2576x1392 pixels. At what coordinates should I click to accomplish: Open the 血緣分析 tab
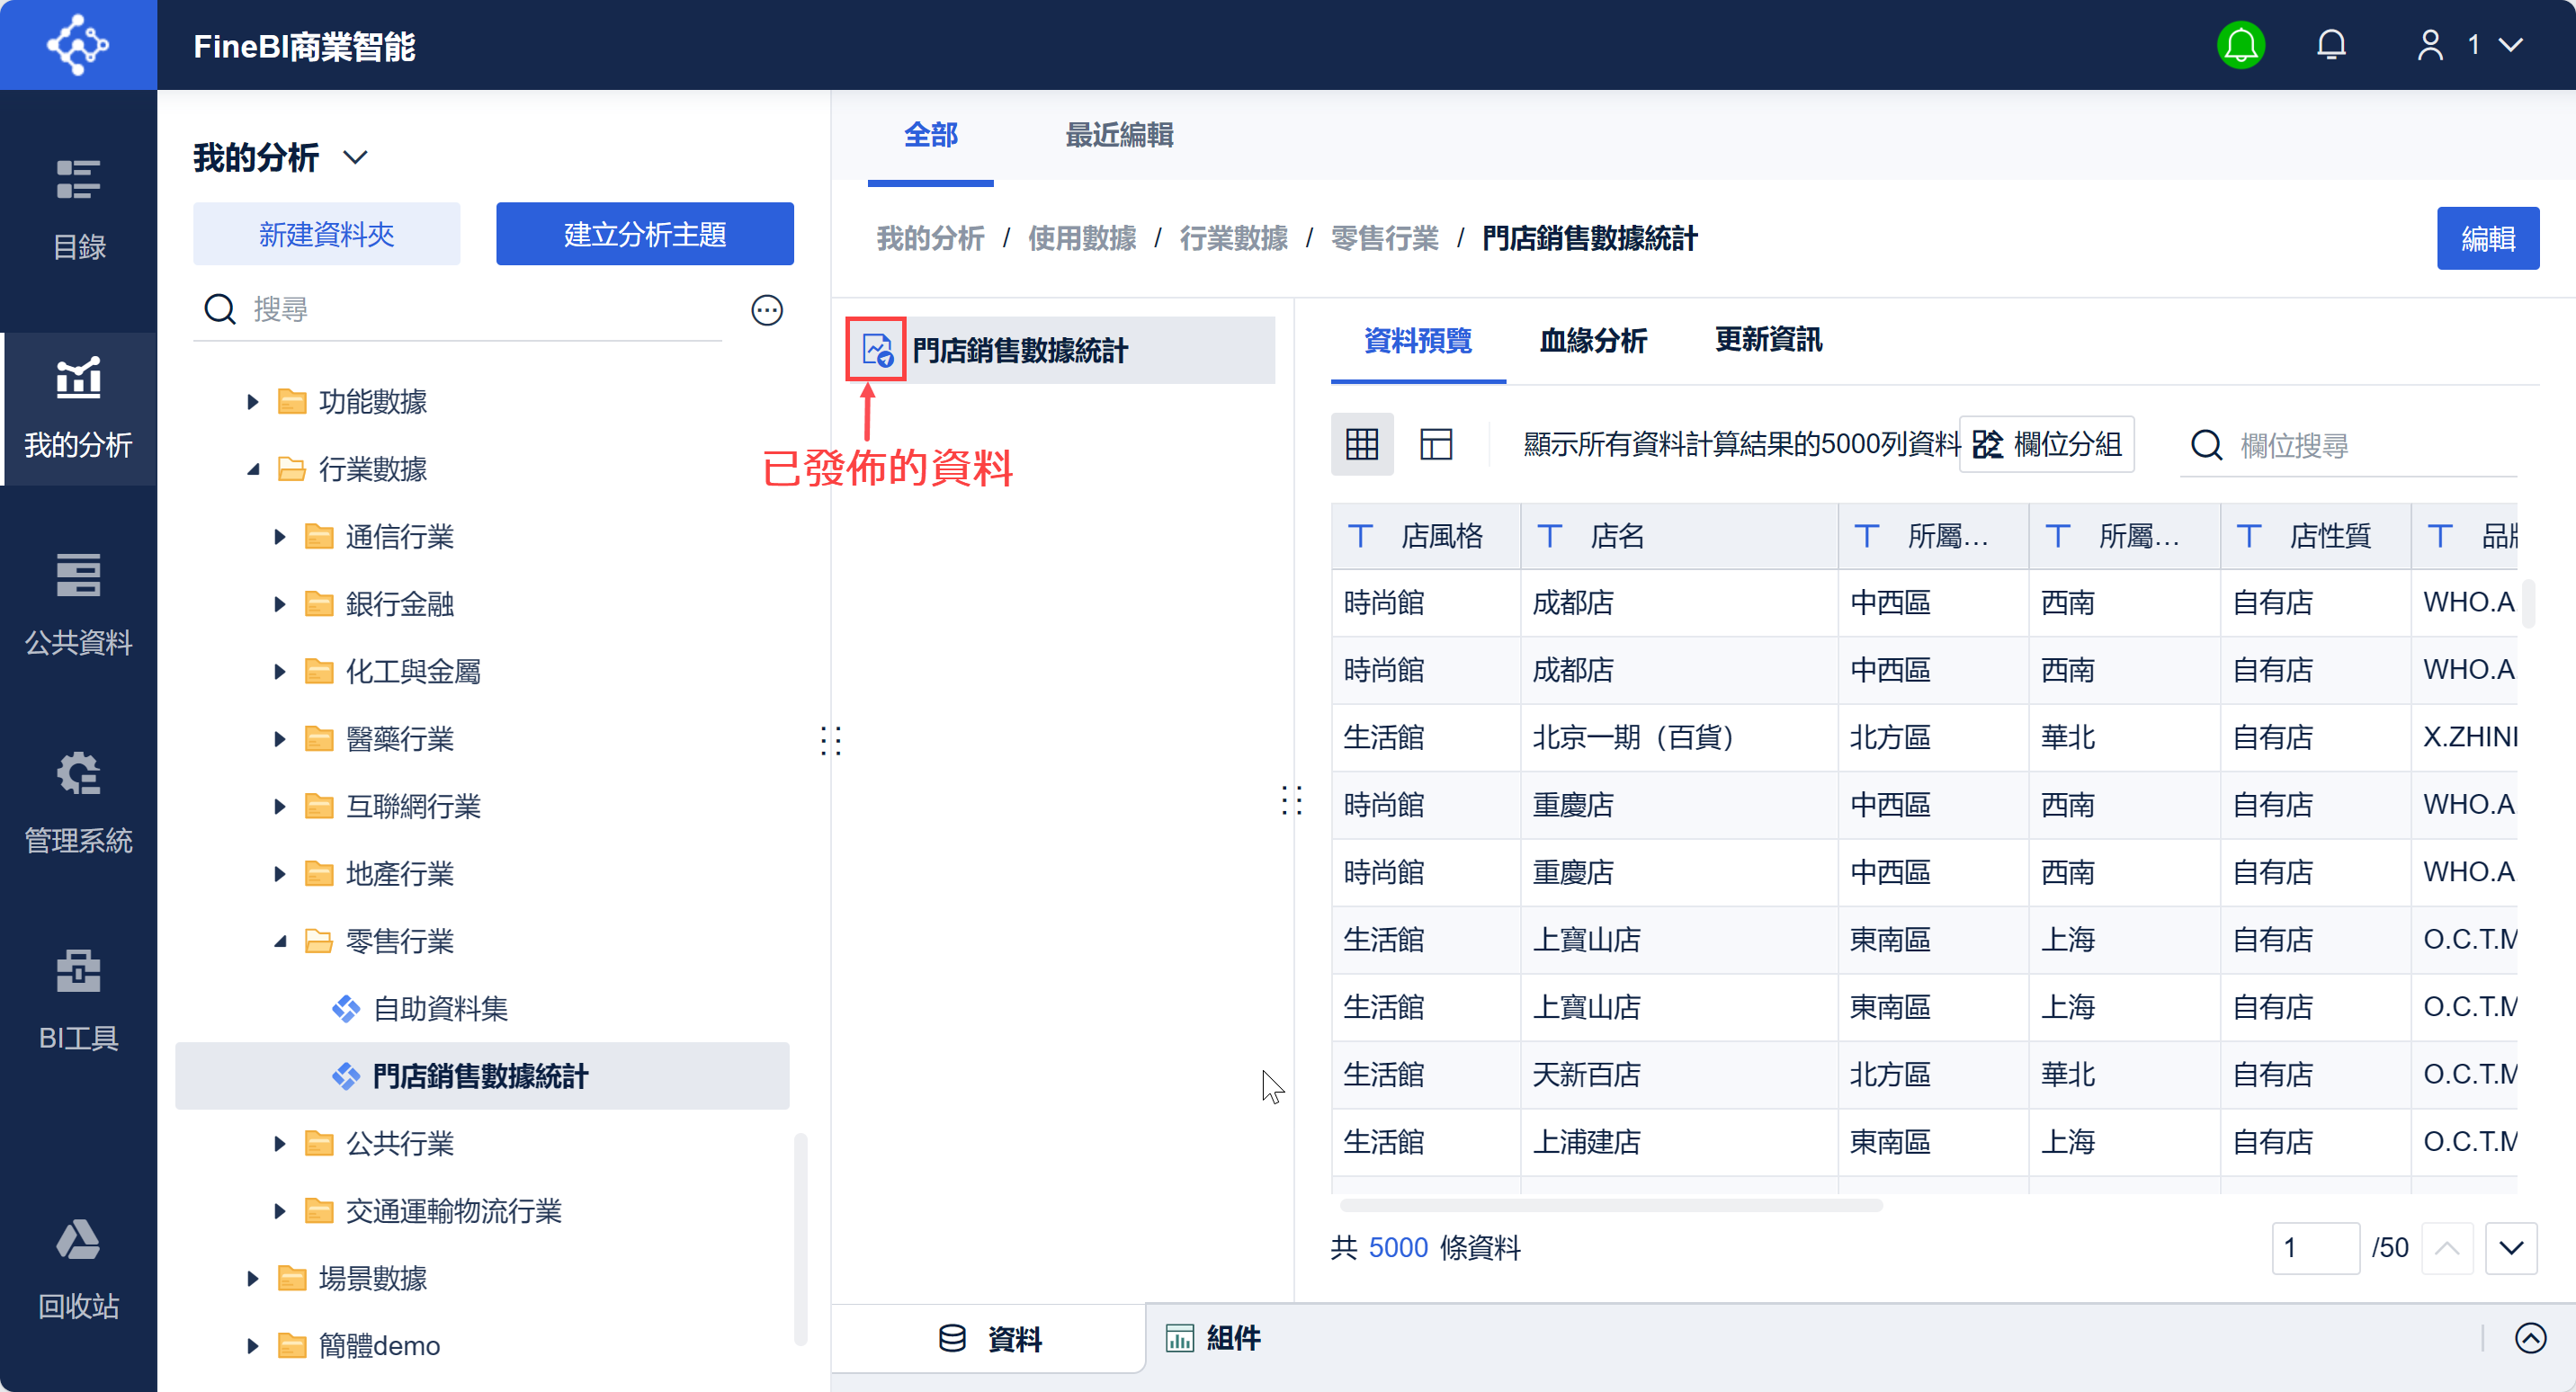click(x=1592, y=341)
